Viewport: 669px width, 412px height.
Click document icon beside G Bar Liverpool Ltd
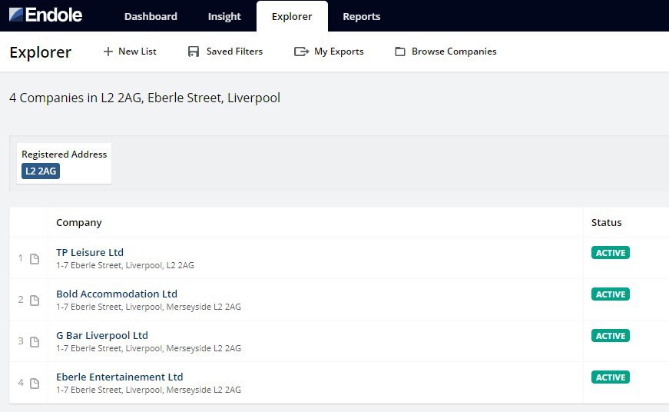click(35, 342)
